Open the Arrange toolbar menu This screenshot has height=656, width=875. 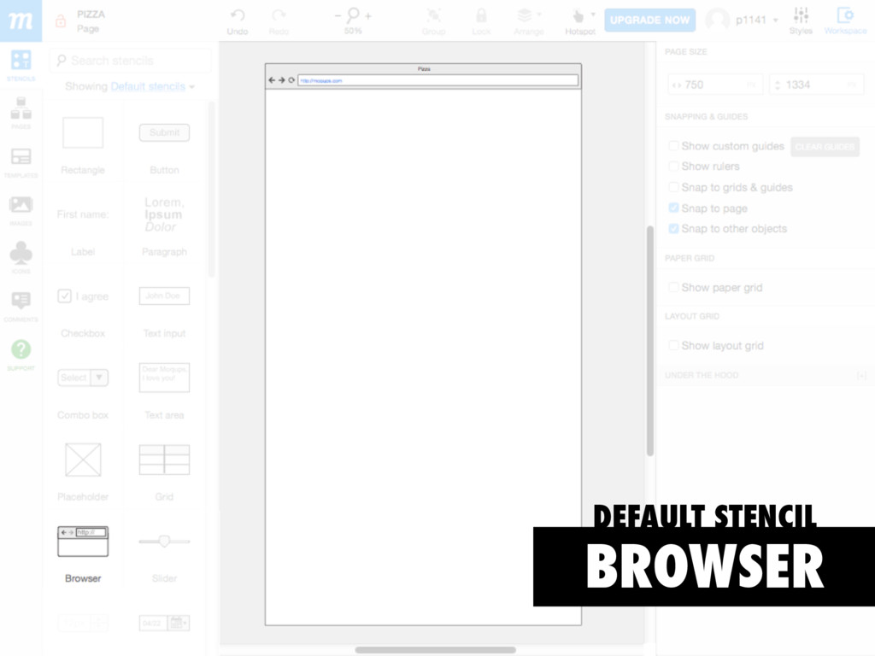click(528, 21)
